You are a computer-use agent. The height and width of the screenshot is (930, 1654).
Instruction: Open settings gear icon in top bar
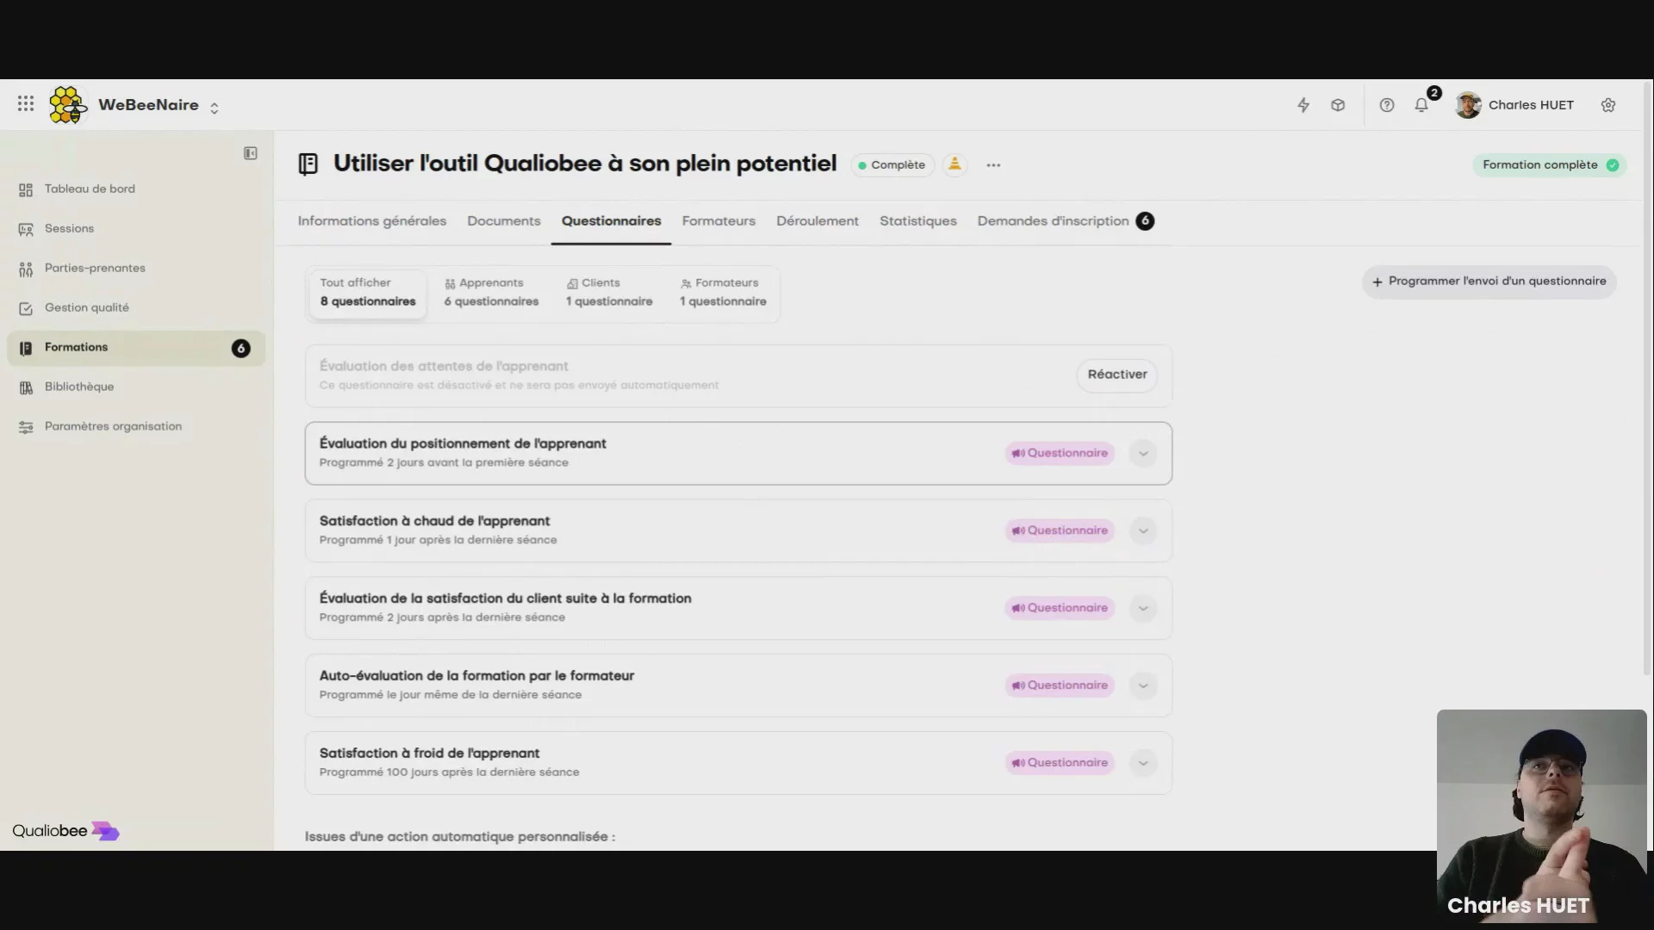pos(1608,105)
